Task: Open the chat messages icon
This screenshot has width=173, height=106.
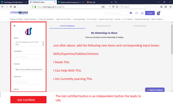Action: point(131,13)
